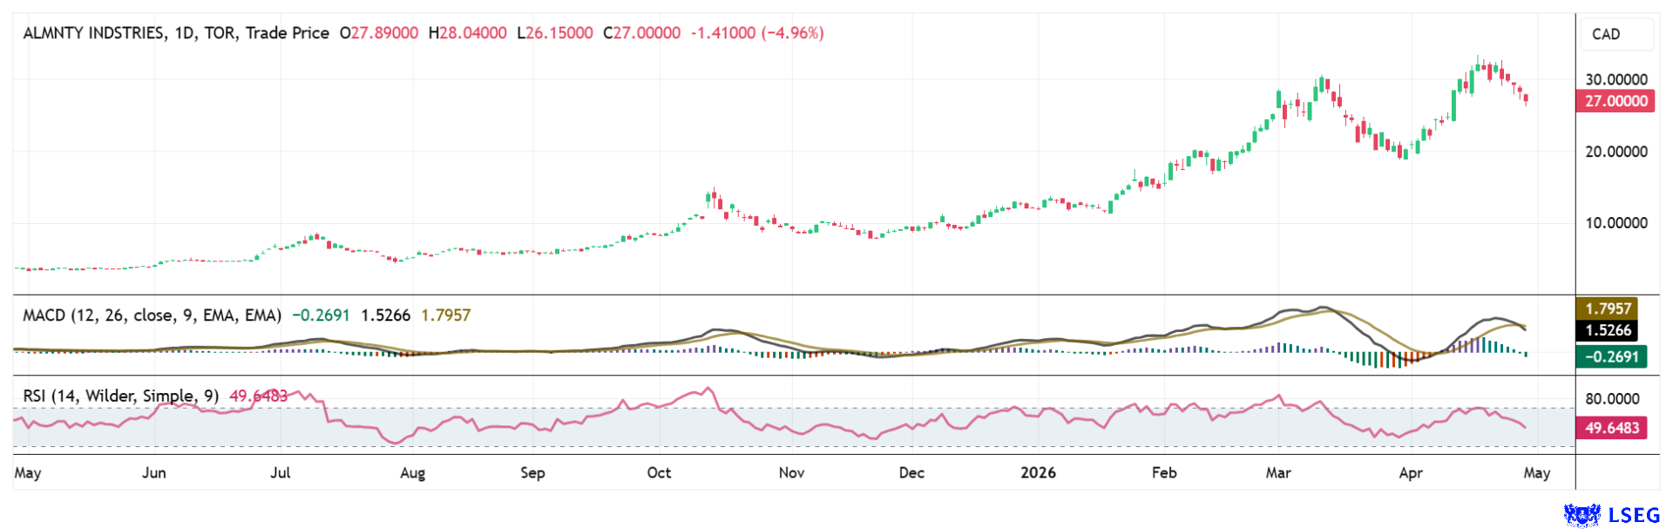Click the RSI legend value 49.6483
The image size is (1673, 529).
coord(258,397)
